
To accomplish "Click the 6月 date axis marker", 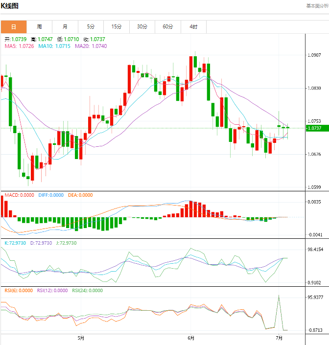I will pos(191,338).
